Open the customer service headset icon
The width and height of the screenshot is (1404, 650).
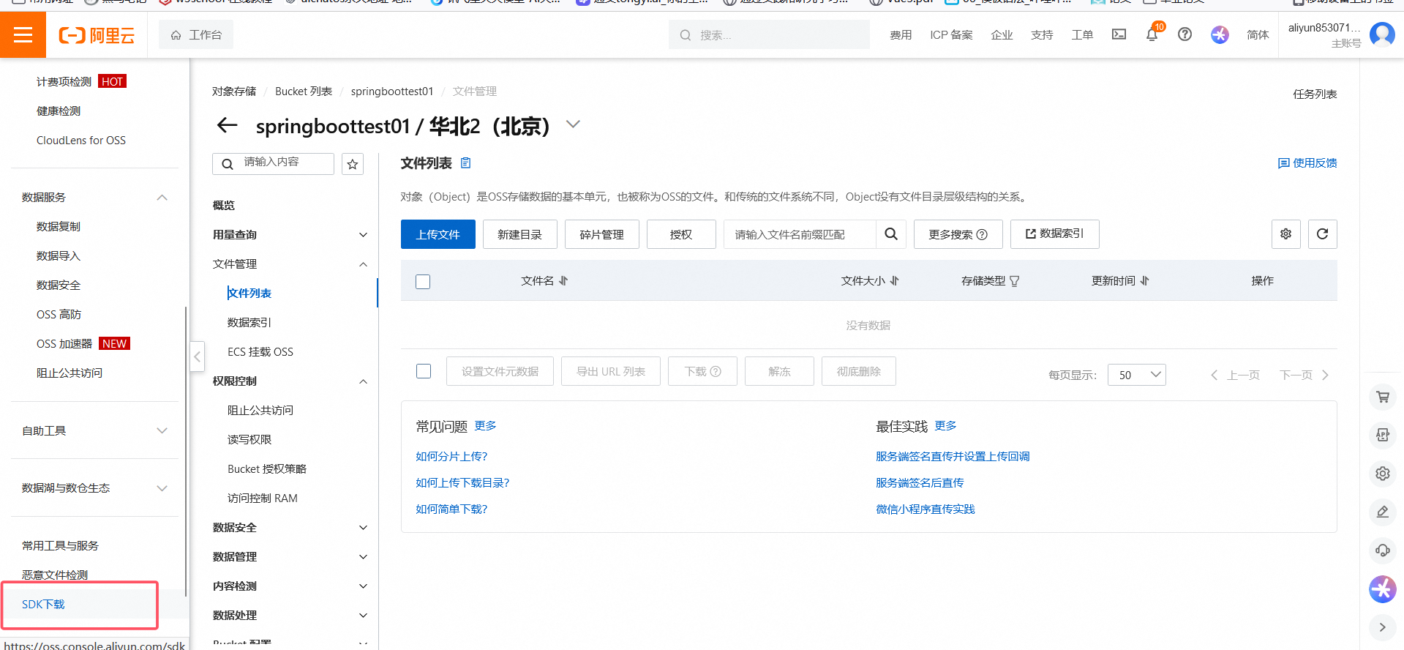coord(1382,550)
